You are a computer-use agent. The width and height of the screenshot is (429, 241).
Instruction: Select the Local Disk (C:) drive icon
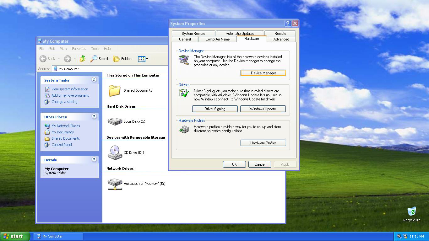[x=115, y=121]
